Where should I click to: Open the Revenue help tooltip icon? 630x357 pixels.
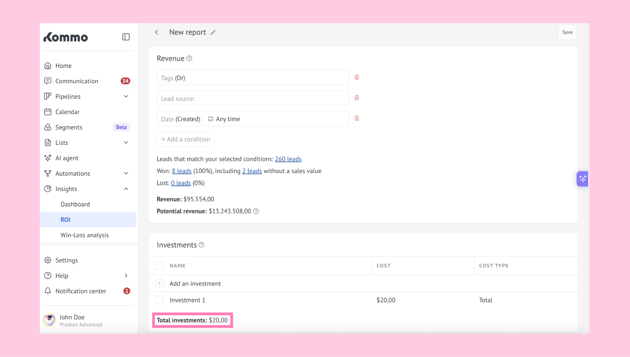tap(189, 58)
